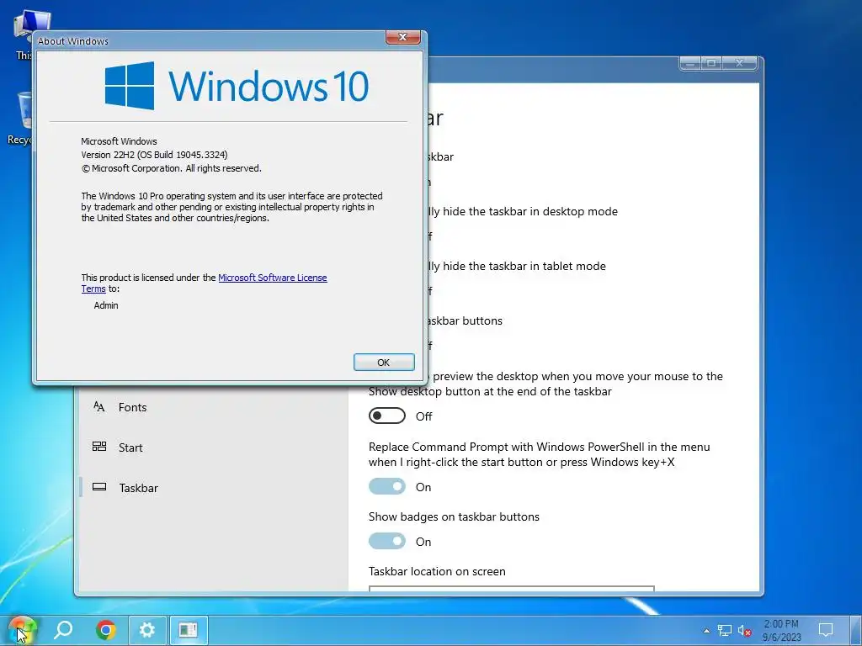Launch Google Chrome from taskbar

tap(105, 629)
